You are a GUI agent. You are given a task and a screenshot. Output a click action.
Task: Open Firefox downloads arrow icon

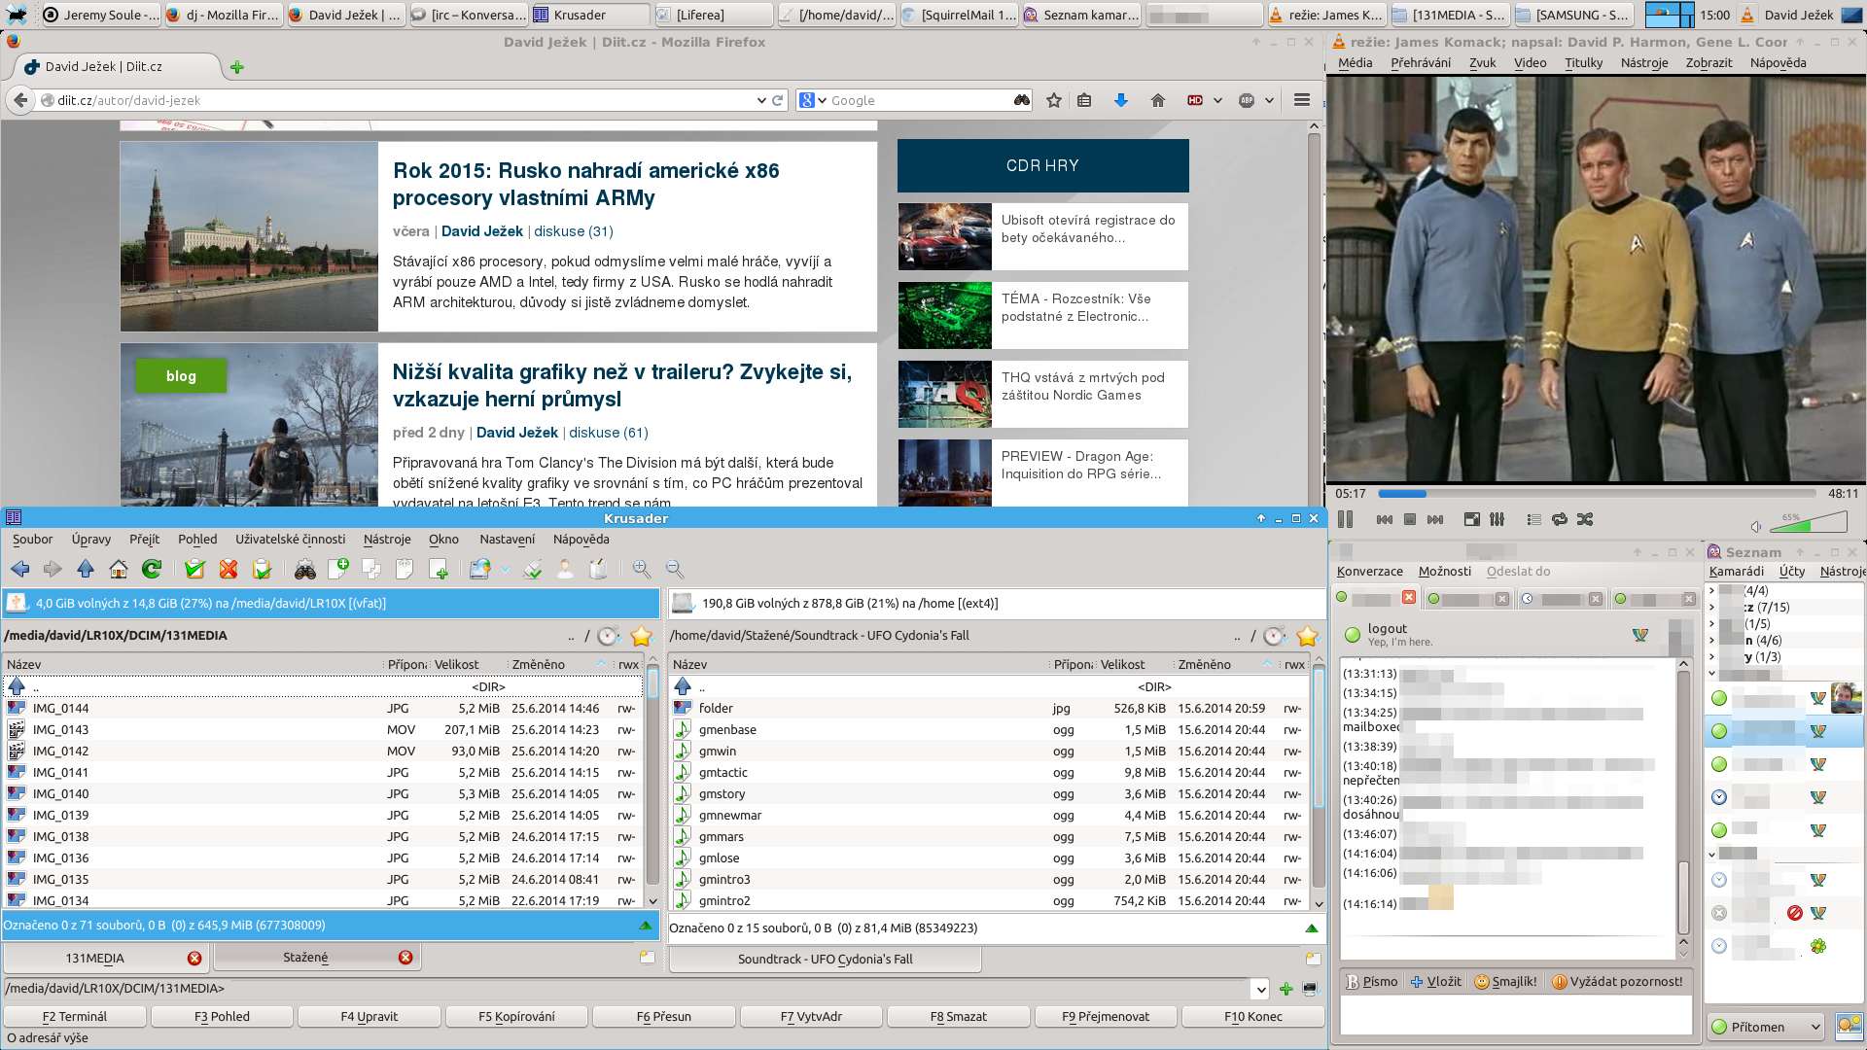point(1120,100)
